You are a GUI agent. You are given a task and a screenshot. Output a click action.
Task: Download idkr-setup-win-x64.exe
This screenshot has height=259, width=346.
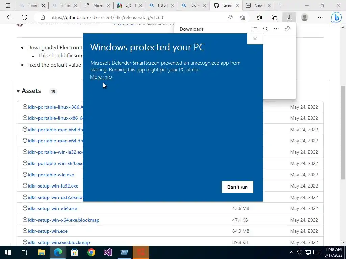point(52,208)
